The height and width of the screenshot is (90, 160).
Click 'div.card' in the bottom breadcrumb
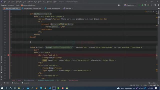64,80
